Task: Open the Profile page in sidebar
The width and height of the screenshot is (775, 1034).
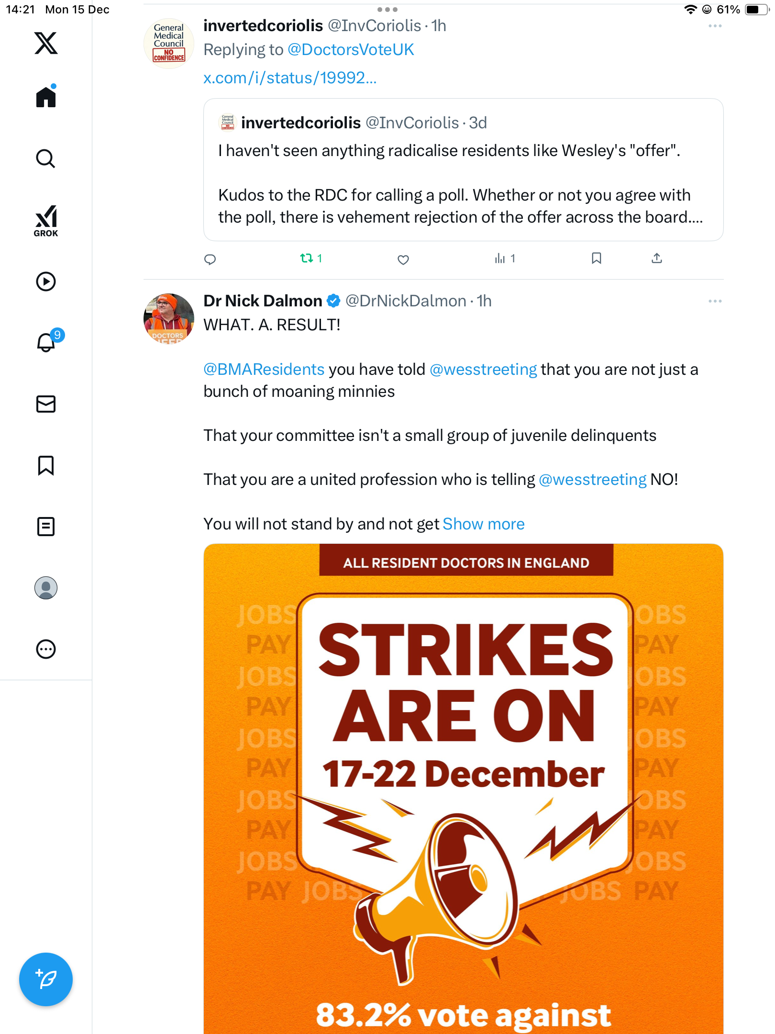Action: pyautogui.click(x=46, y=588)
